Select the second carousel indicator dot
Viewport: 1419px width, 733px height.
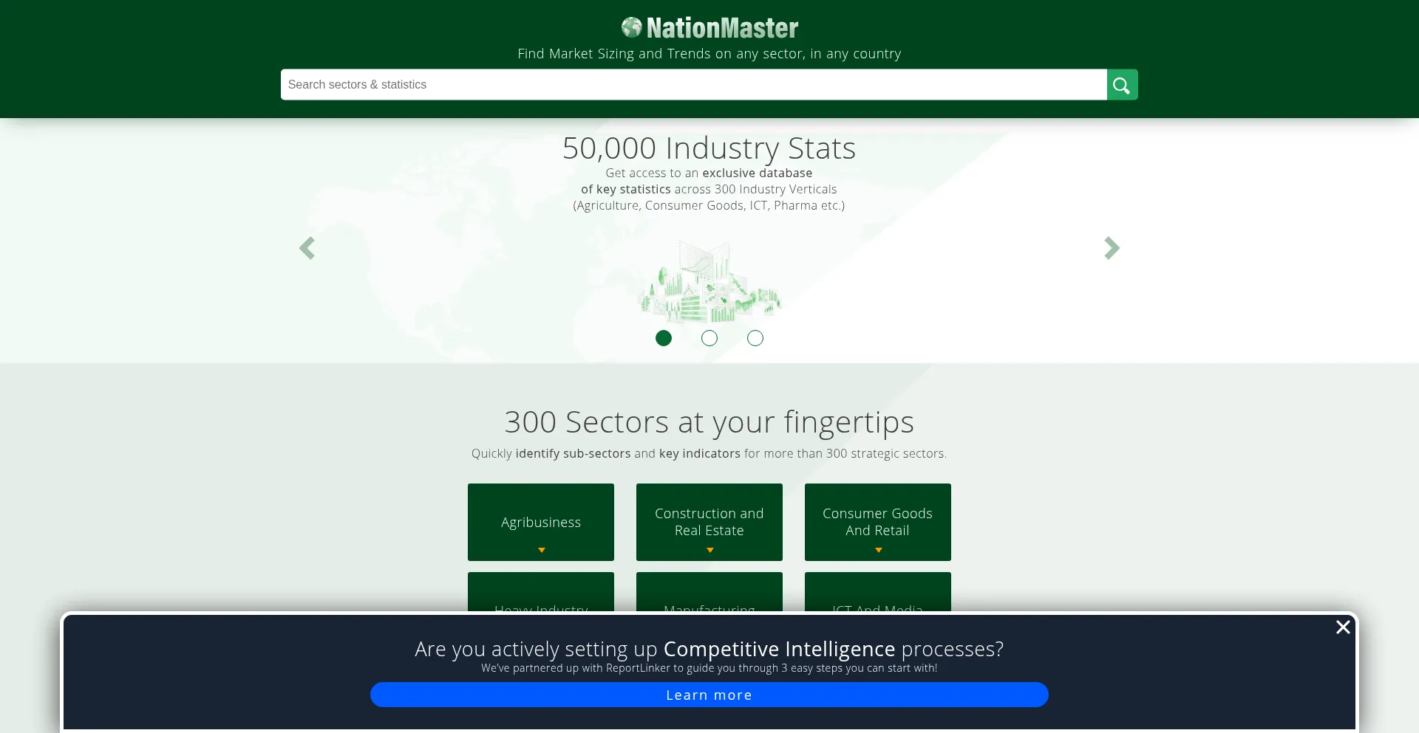click(x=709, y=338)
